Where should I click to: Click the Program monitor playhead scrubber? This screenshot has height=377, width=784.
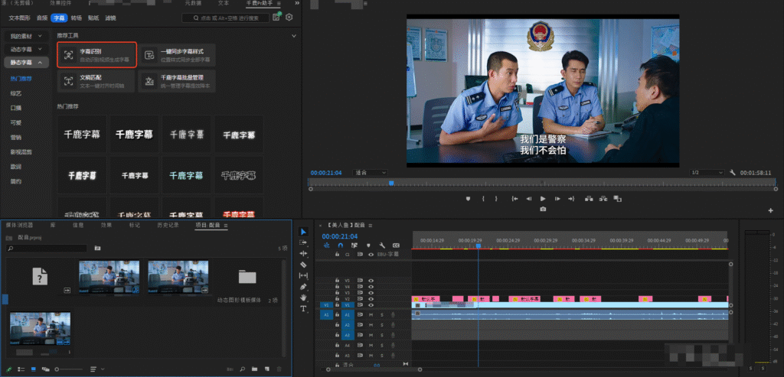[391, 184]
